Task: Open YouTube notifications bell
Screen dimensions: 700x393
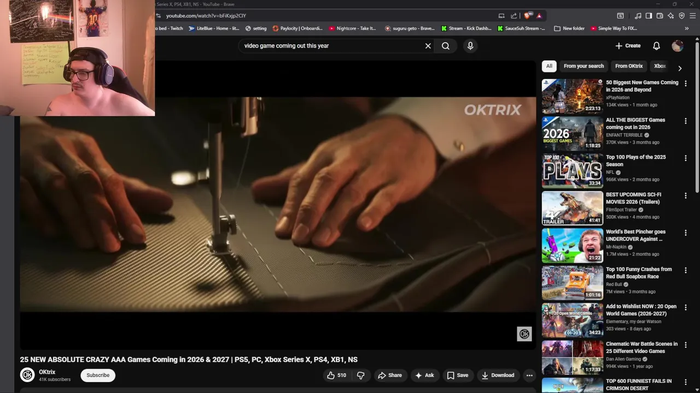Action: click(x=656, y=46)
